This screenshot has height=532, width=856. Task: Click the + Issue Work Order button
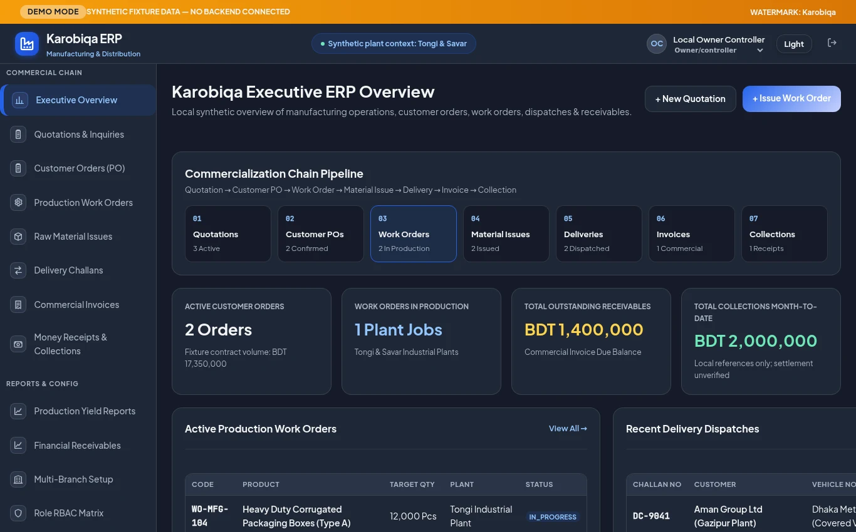(791, 99)
